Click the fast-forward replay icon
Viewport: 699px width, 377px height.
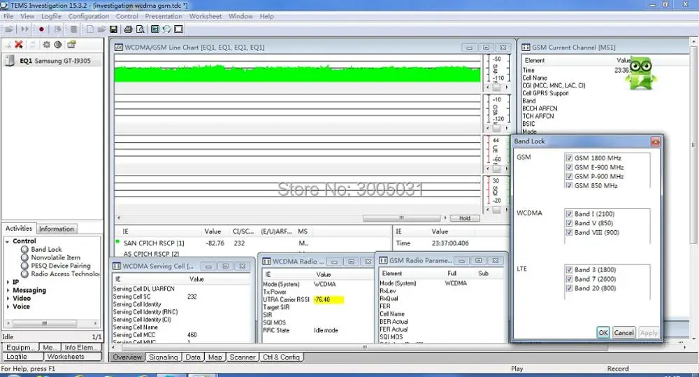(24, 29)
